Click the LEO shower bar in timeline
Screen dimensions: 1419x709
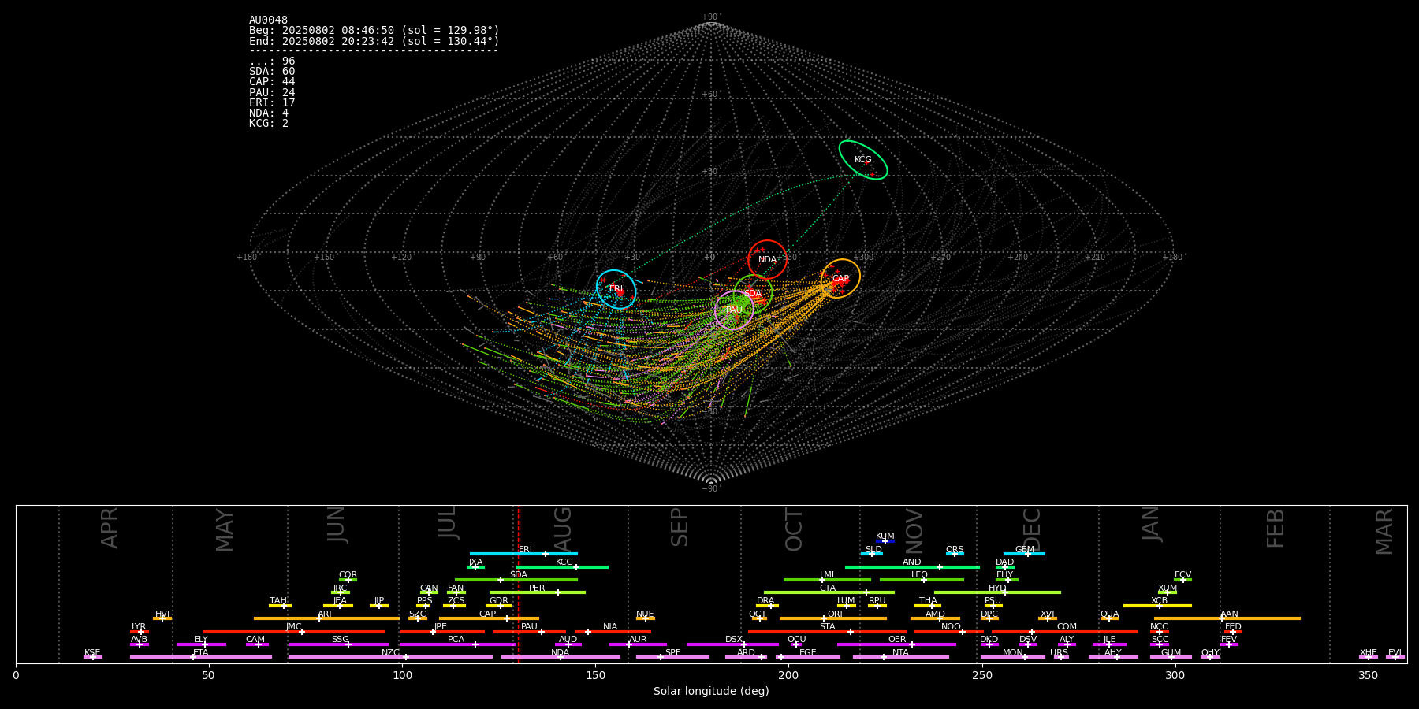(x=922, y=580)
